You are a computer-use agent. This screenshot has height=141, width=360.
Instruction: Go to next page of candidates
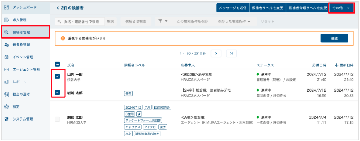(216, 53)
